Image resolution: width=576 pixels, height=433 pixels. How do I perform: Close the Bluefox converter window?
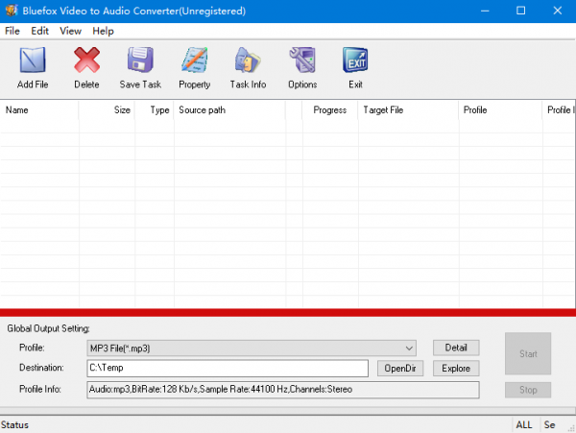[557, 11]
